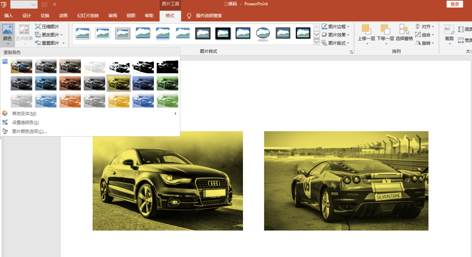Open More Variations (其他变体) submenu
Image resolution: width=472 pixels, height=257 pixels.
[x=24, y=114]
